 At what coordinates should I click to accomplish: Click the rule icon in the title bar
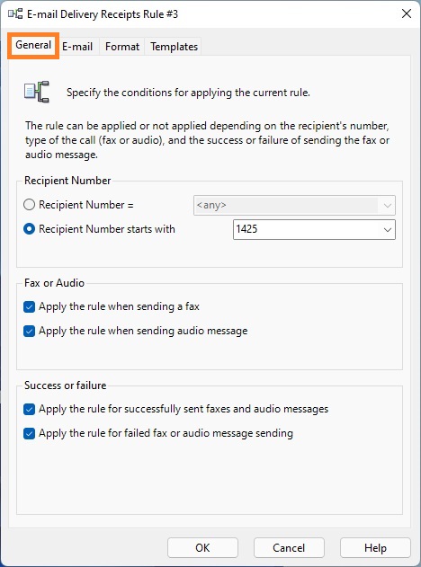[15, 14]
